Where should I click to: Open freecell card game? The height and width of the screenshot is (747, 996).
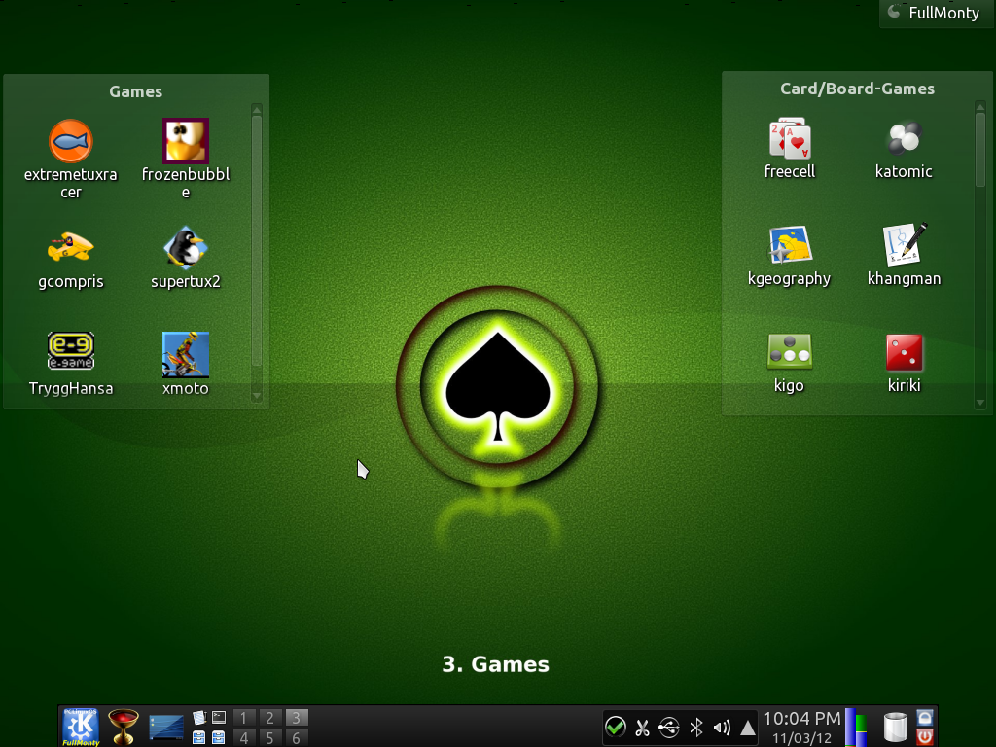[790, 138]
